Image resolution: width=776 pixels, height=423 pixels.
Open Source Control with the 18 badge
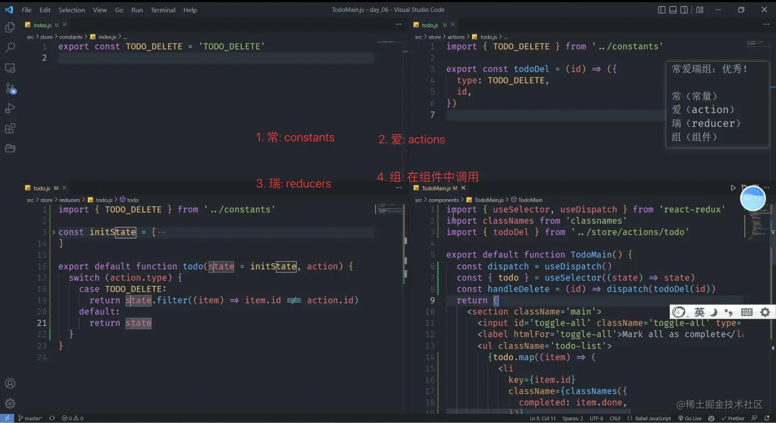[10, 88]
